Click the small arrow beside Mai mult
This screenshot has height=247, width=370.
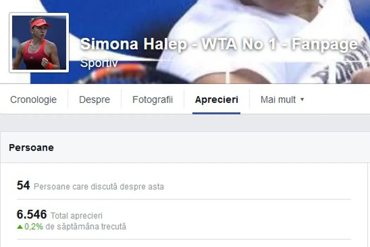pos(302,100)
